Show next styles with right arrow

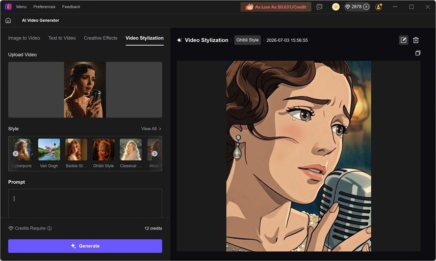click(x=155, y=153)
